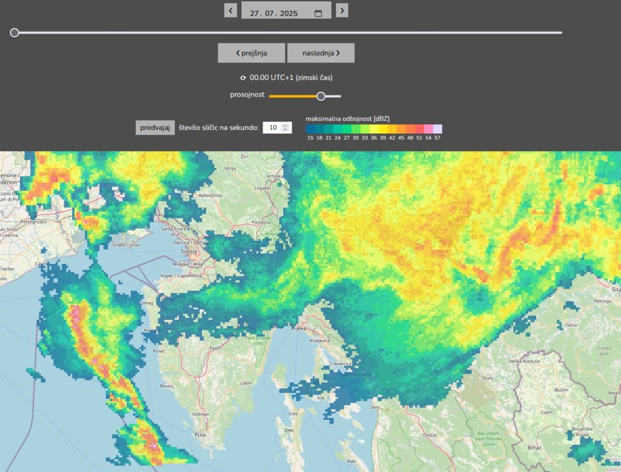Click the light lavender 57 dBZ legend swatch
621x472 pixels.
(x=438, y=129)
